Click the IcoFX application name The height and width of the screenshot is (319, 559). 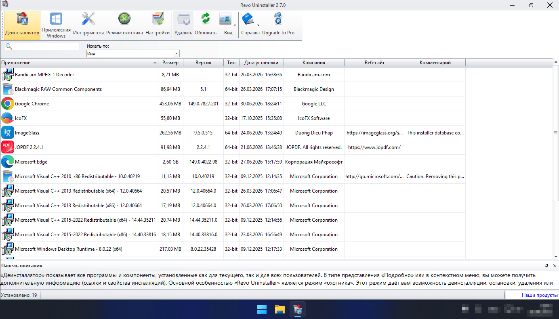click(21, 118)
